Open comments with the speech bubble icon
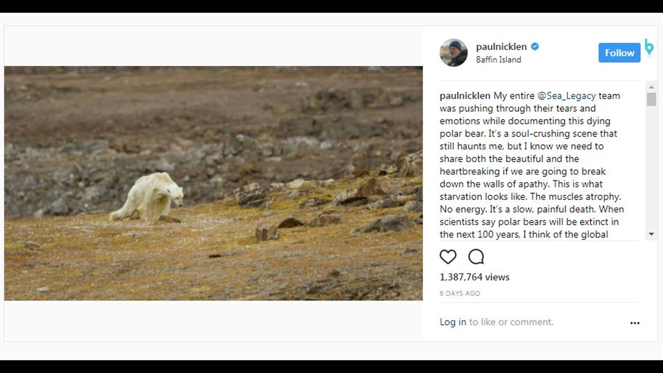Screen dimensions: 663x373 (476, 257)
